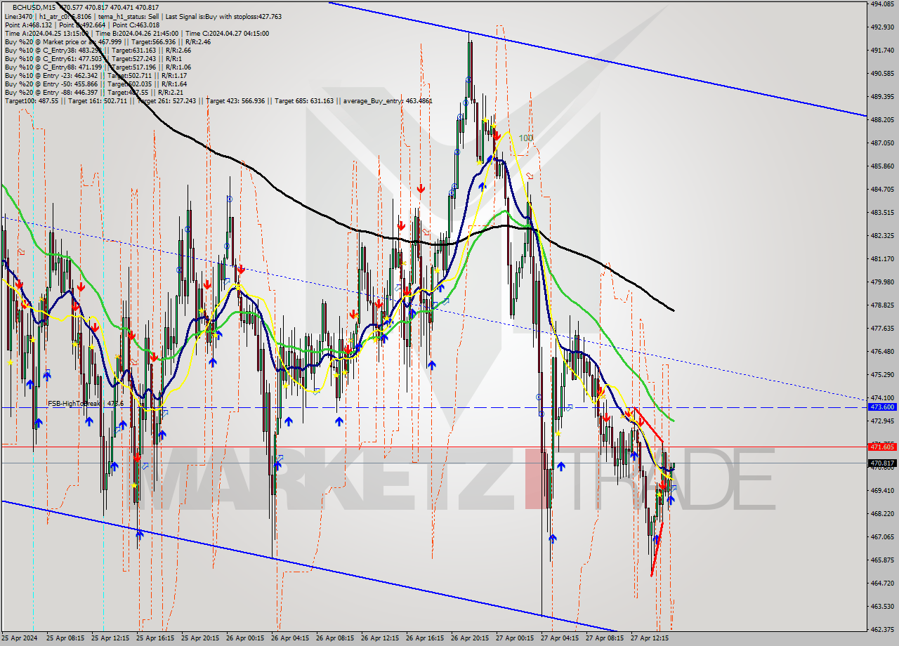Click the red 471.605 price tag
This screenshot has width=899, height=646.
[882, 447]
